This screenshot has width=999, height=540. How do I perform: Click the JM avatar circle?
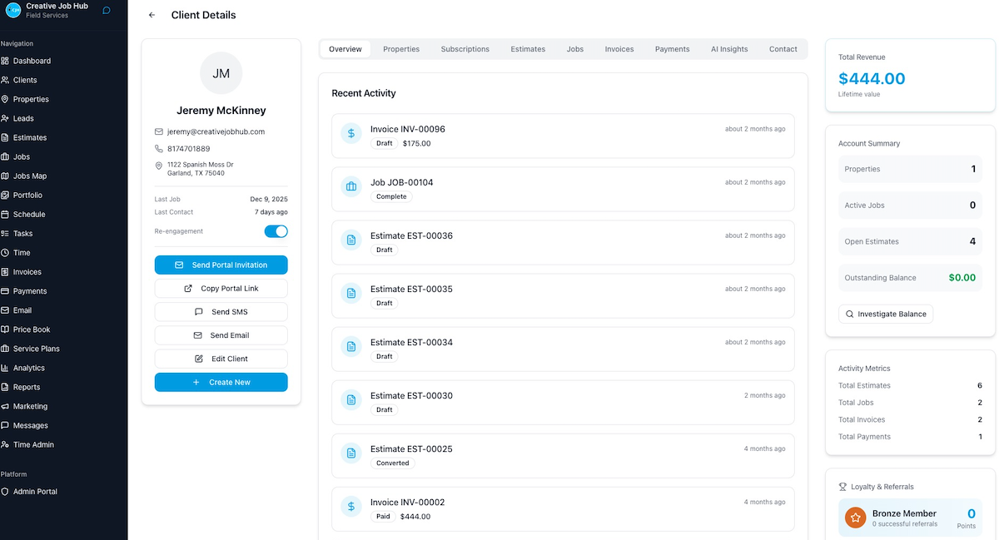coord(221,73)
